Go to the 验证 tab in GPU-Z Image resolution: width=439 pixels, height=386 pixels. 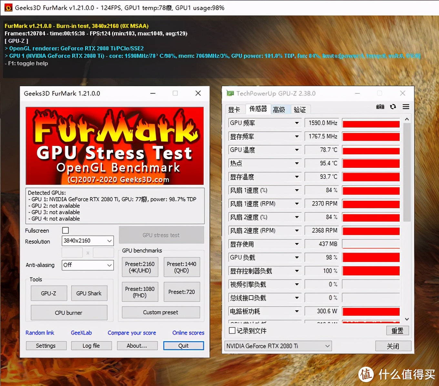(300, 110)
